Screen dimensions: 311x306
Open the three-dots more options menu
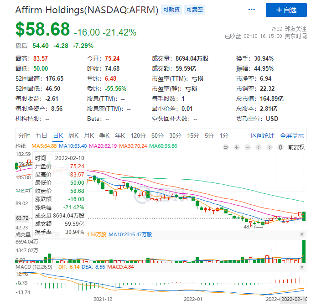(x=251, y=10)
